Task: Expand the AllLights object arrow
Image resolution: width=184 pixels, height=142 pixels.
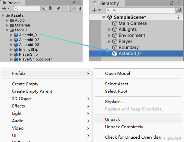Action: click(x=109, y=29)
